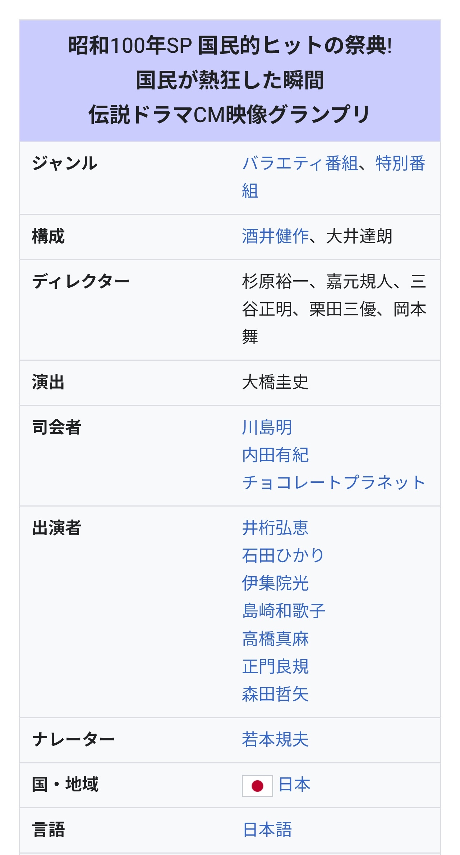Open the 森田哲矢 link
460x855 pixels.
pos(275,694)
